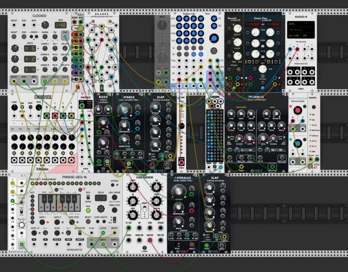This screenshot has height=272, width=348.
Task: Click the HP output jack on STABILE
Action: 132,154
